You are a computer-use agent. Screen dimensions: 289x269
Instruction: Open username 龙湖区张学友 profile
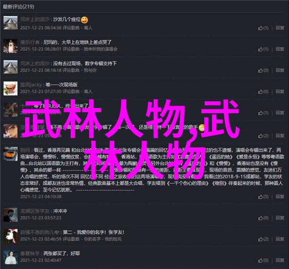tap(35, 211)
